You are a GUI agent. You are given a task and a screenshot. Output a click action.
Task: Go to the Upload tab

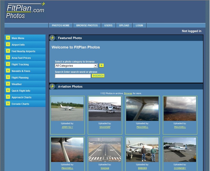coord(124,25)
